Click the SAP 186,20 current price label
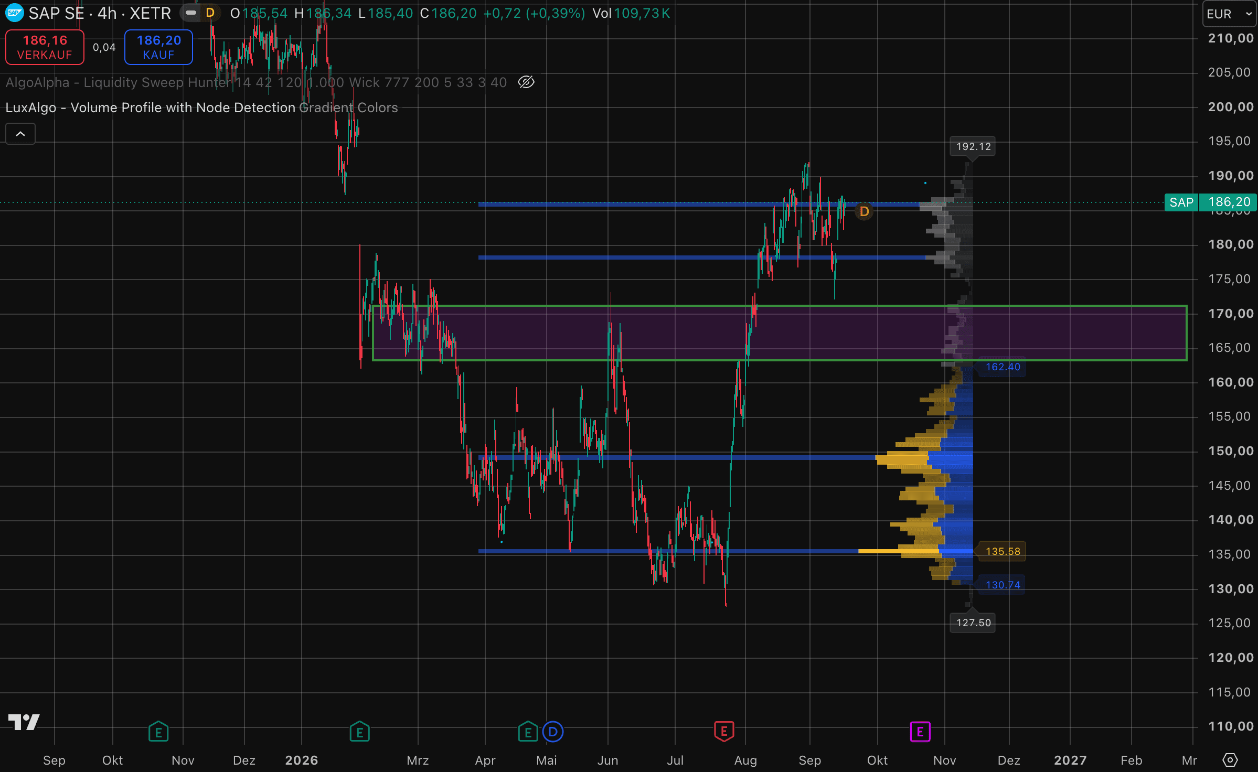Screen dimensions: 1258x772 (x=1210, y=202)
